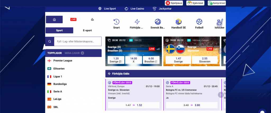The width and height of the screenshot is (271, 113).
Task: Open the statistics bar chart icon
Action: coord(92,19)
